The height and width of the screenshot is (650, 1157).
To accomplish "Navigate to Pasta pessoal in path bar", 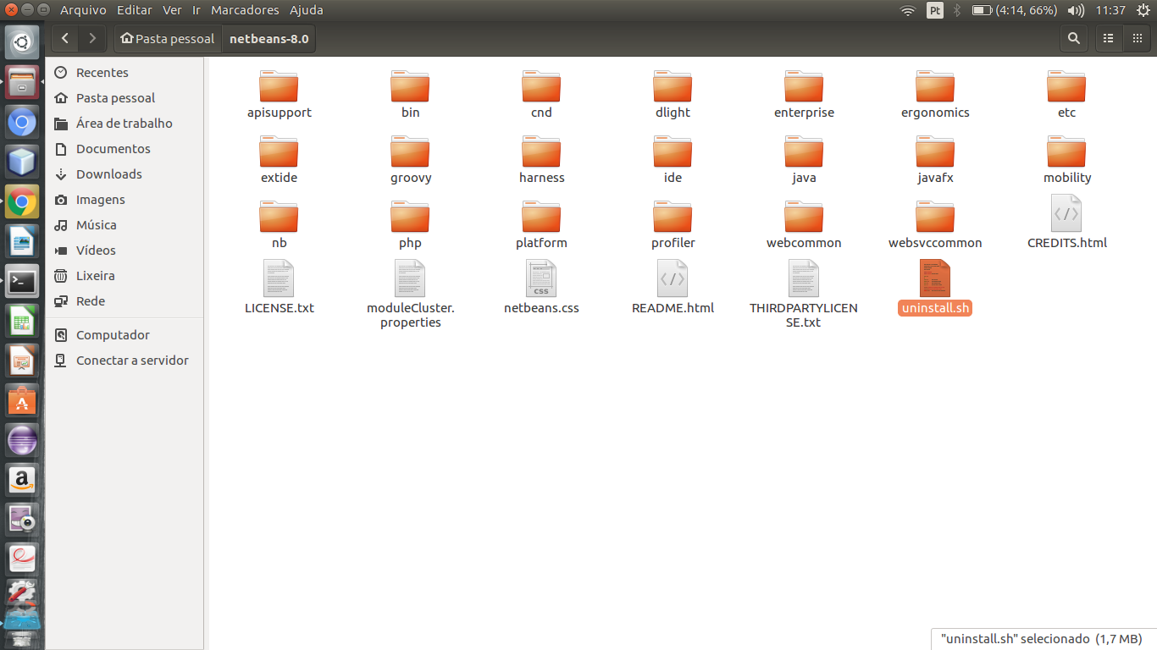I will 168,38.
